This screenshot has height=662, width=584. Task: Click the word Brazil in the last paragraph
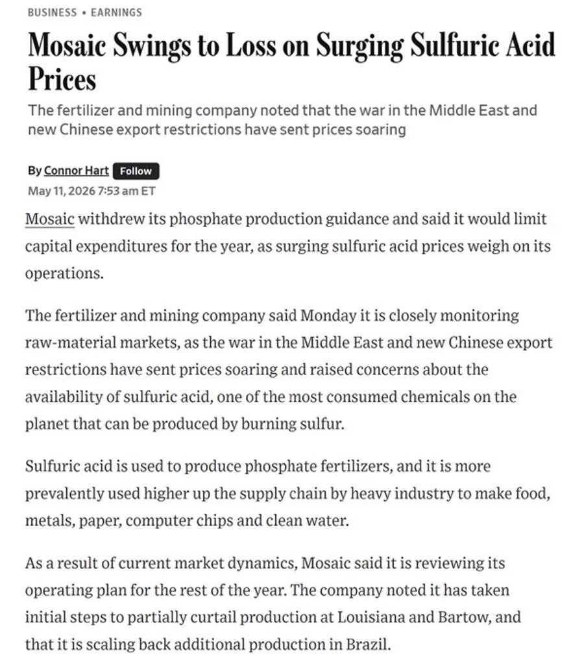(368, 644)
